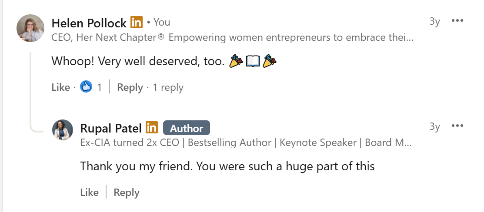This screenshot has width=484, height=212.
Task: Reply to Rupal Patel's comment
Action: [127, 192]
